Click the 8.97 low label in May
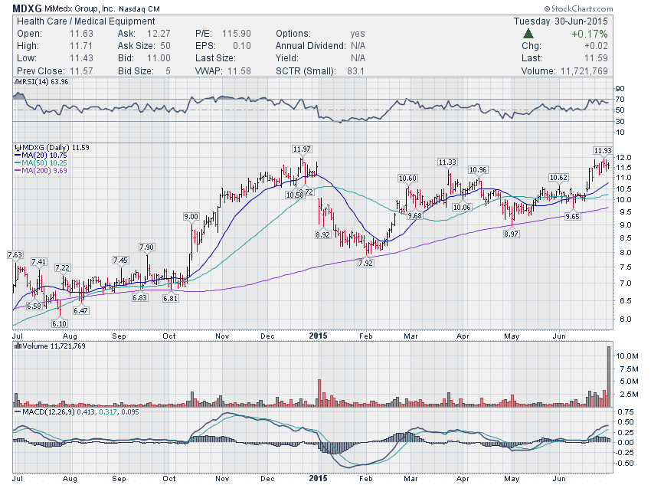The height and width of the screenshot is (485, 651). (511, 234)
